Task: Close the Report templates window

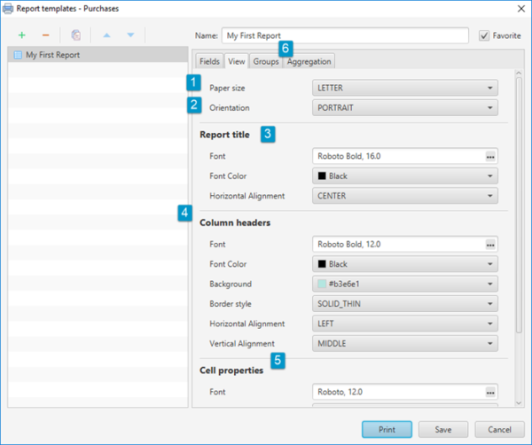Action: pyautogui.click(x=521, y=9)
